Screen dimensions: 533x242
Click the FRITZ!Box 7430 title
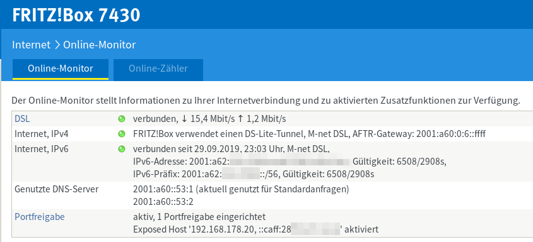click(x=76, y=15)
